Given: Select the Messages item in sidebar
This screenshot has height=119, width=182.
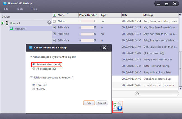Looking at the screenshot, I should coord(20,28).
